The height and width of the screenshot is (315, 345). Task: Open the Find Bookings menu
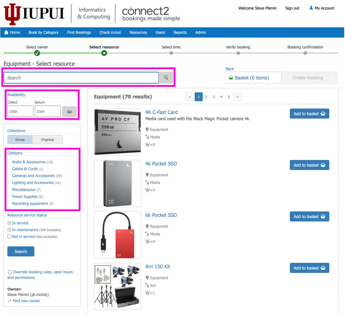pyautogui.click(x=79, y=32)
